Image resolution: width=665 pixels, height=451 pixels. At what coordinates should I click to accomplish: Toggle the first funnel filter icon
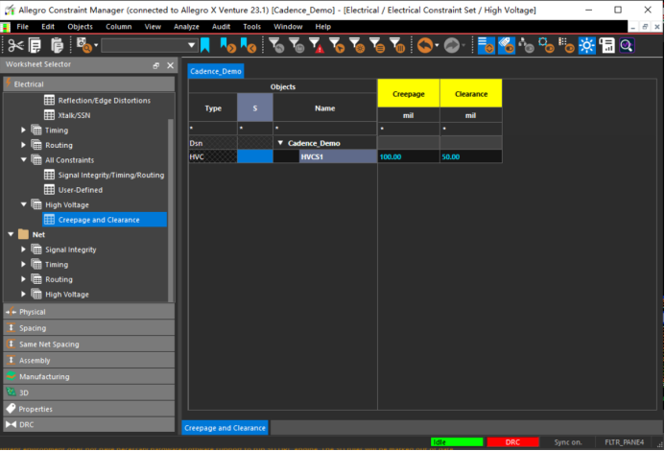pos(276,45)
